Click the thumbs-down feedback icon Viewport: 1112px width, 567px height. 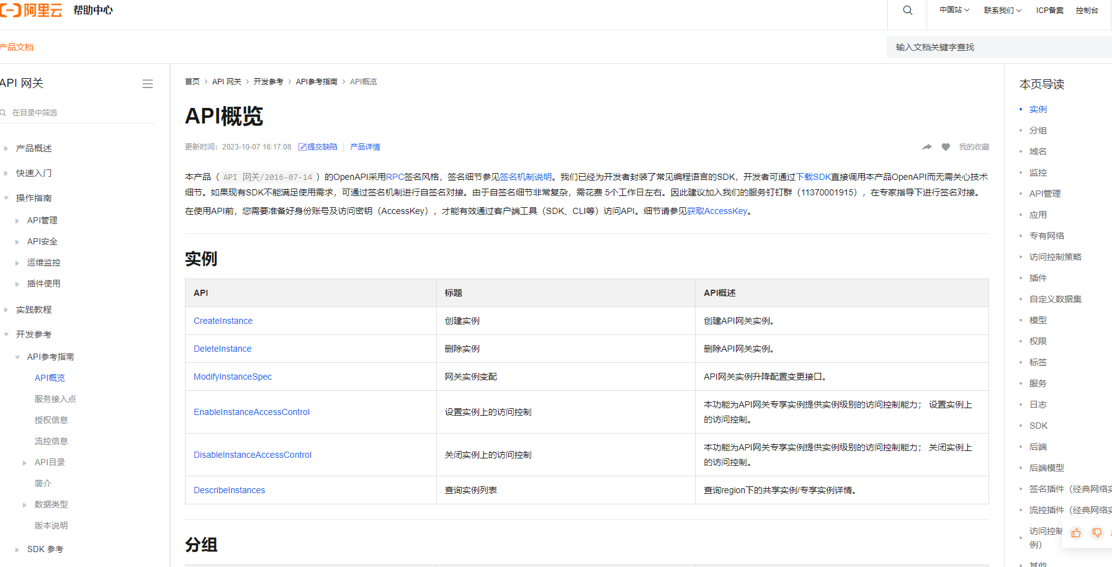(x=1097, y=533)
